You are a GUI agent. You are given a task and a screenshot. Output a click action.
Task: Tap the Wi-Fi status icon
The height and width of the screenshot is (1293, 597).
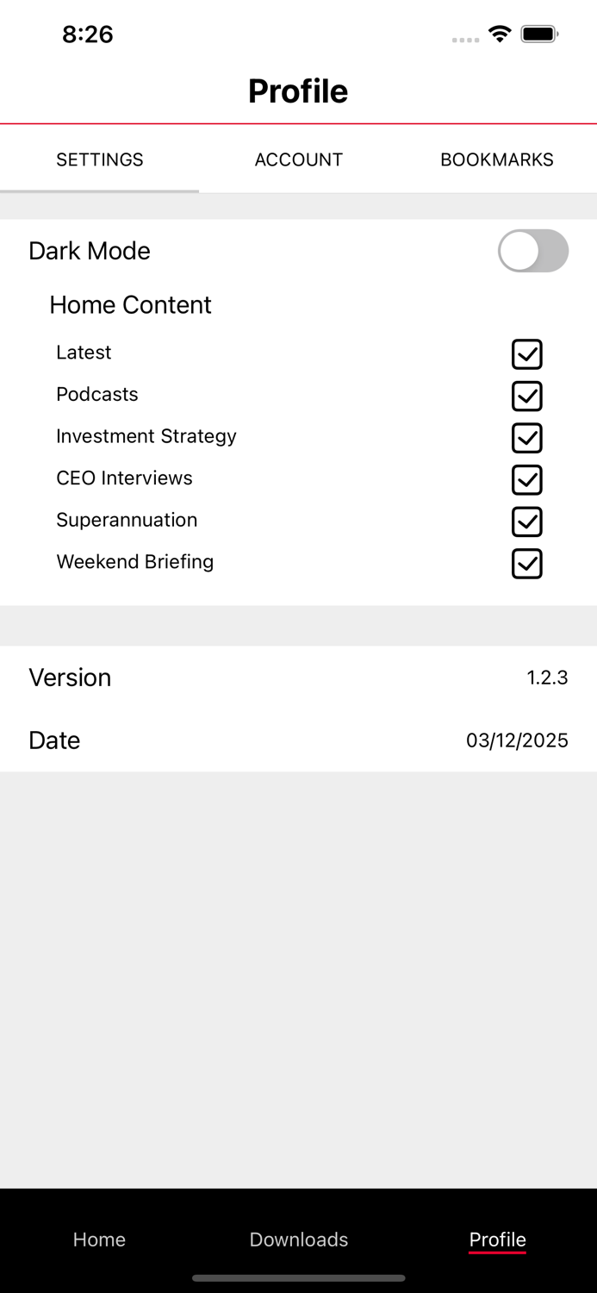[501, 34]
